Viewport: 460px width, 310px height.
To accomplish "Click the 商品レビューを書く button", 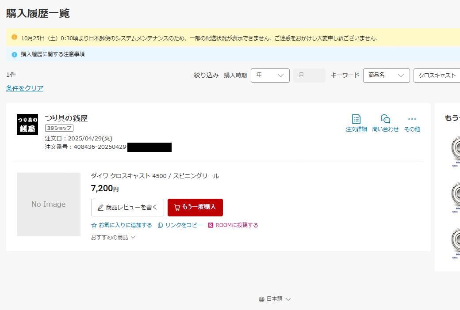I will coord(128,208).
